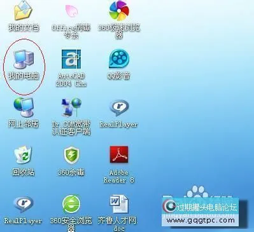The width and height of the screenshot is (254, 232).
Task: Launch the Office病毒专杀 petal icon
Action: tap(71, 11)
